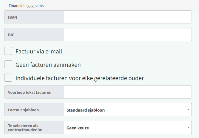Click the BIC field label

coord(11,35)
